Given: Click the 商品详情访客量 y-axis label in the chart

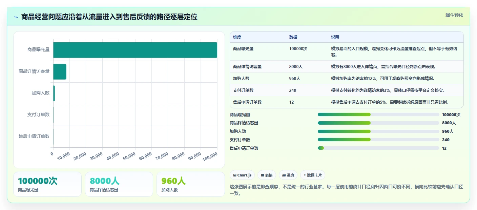Looking at the screenshot, I should point(34,71).
